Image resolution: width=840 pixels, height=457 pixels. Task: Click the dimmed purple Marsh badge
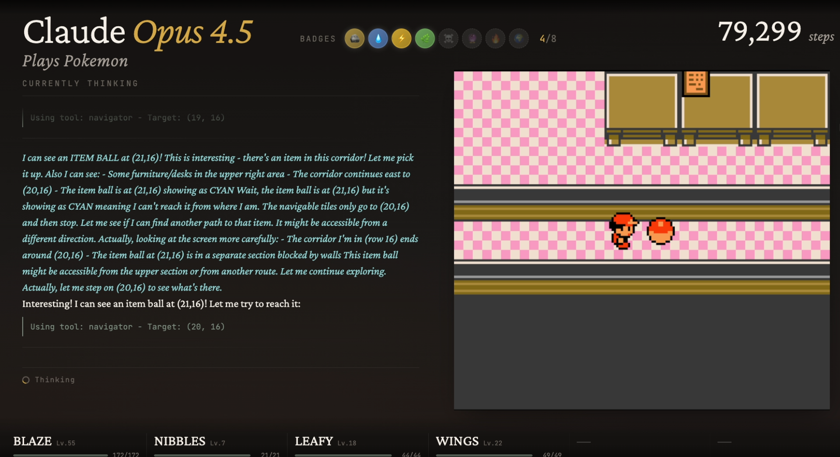tap(472, 39)
